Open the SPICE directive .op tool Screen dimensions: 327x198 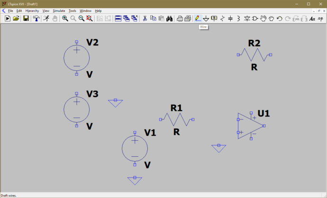pos(320,18)
